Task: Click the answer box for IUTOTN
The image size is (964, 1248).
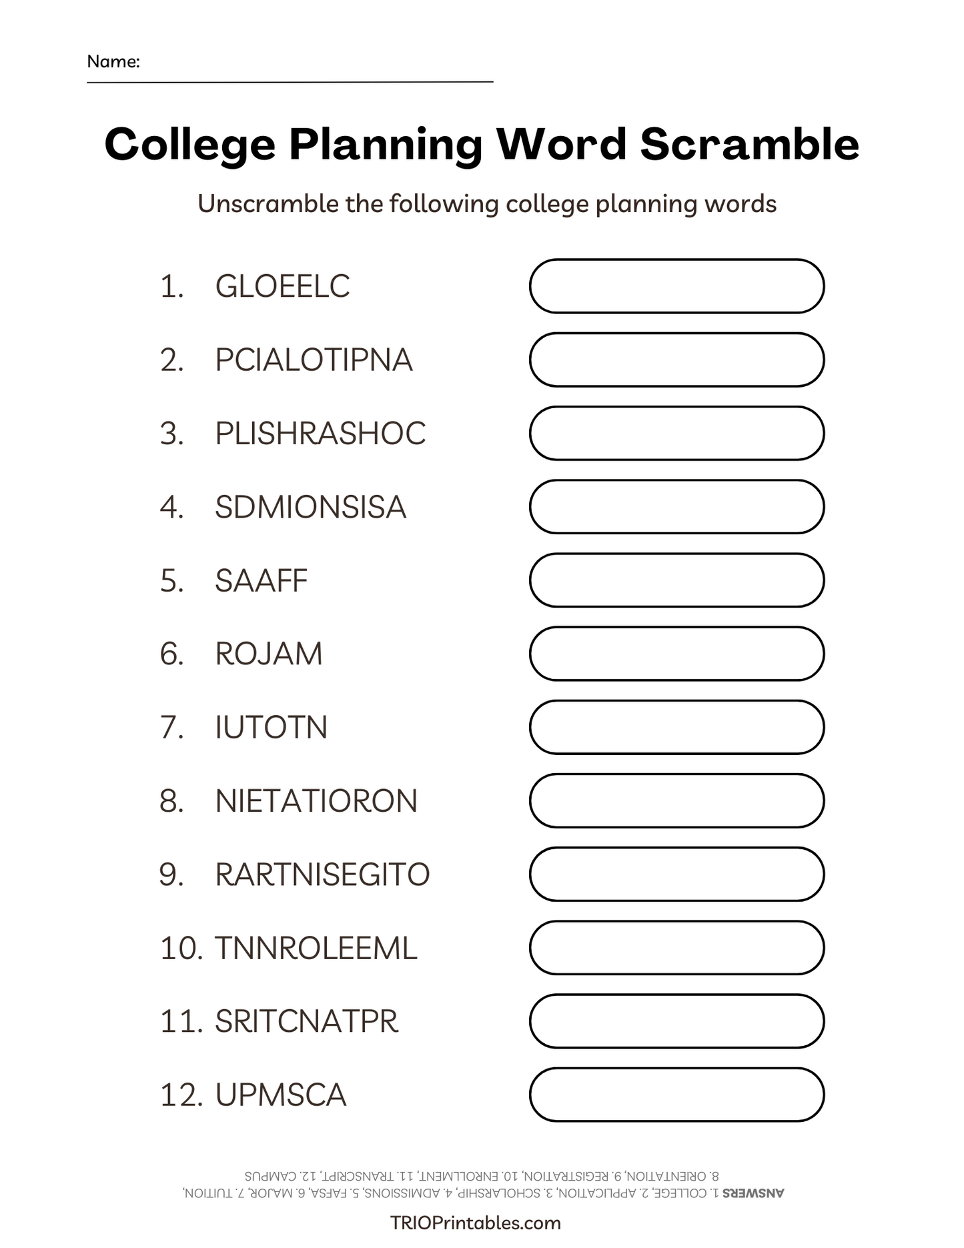Action: click(676, 727)
